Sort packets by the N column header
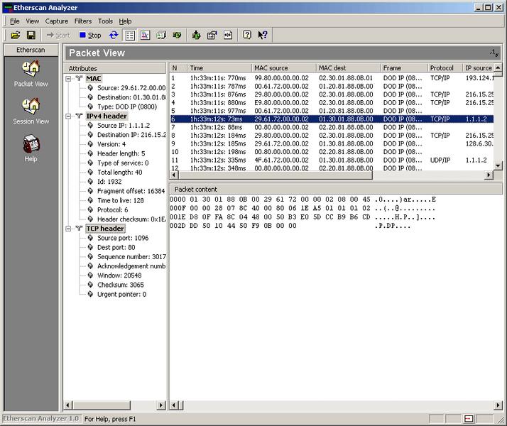 178,68
